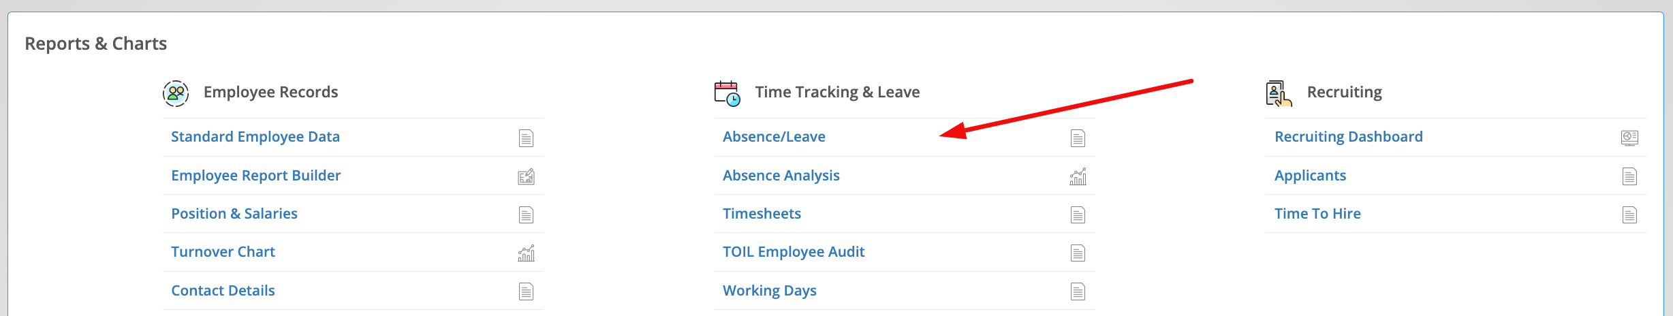Open the Timesheets report
Image resolution: width=1673 pixels, height=316 pixels.
tap(762, 214)
